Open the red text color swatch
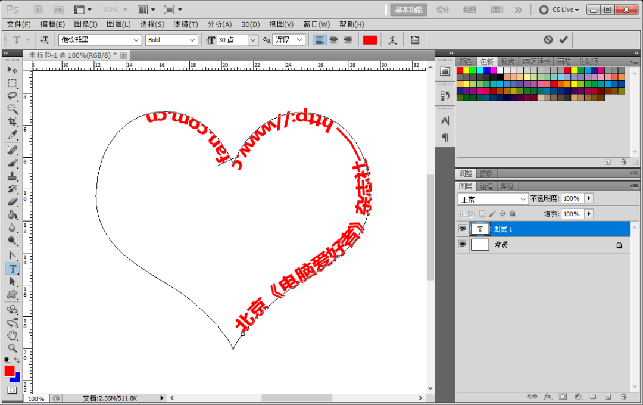 coord(370,40)
